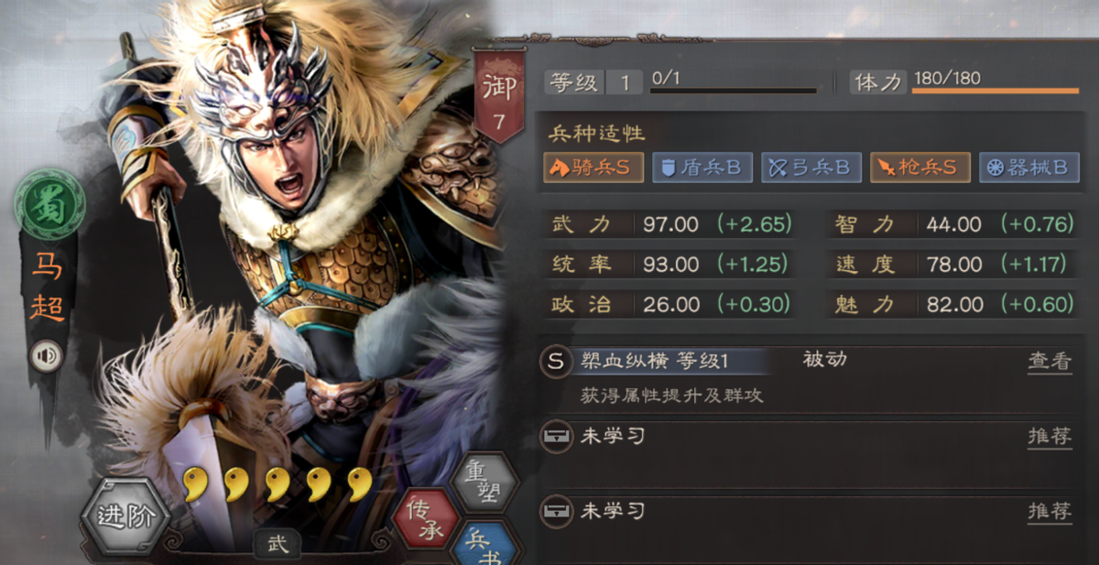
Task: Open 推荐 for second unlearned skill
Action: (1050, 512)
